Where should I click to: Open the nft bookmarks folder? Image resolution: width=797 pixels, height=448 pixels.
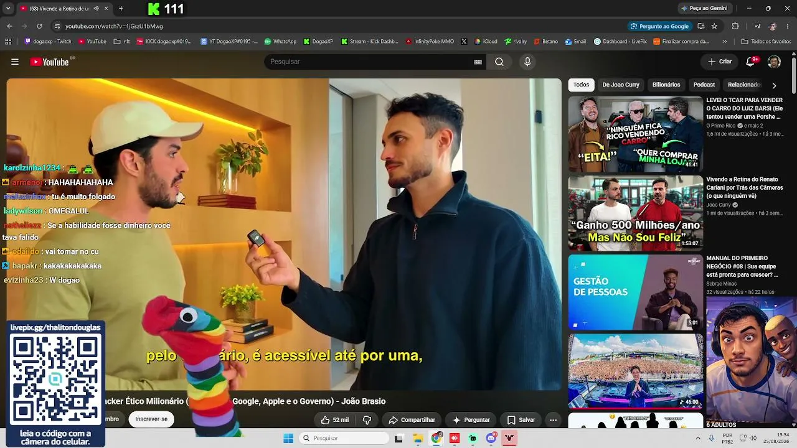122,42
